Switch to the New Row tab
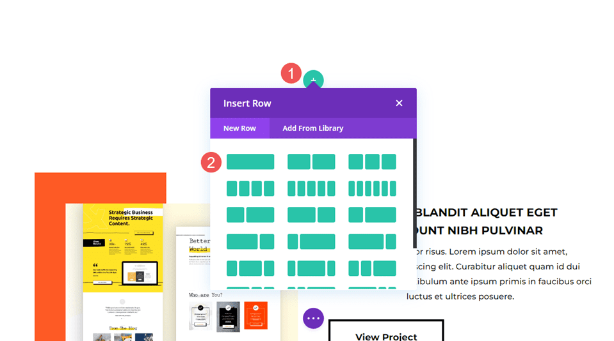614x341 pixels. point(239,128)
